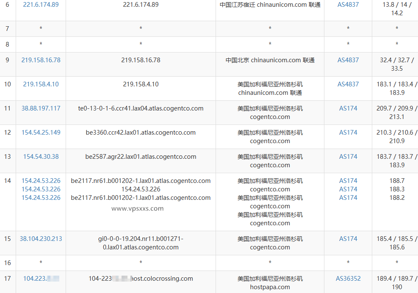This screenshot has width=418, height=293.
Task: Open IP link 38.88.197.117
Action: pyautogui.click(x=41, y=108)
